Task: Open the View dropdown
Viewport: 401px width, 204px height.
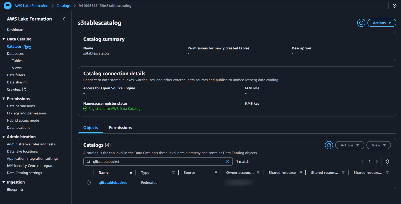Action: (379, 145)
